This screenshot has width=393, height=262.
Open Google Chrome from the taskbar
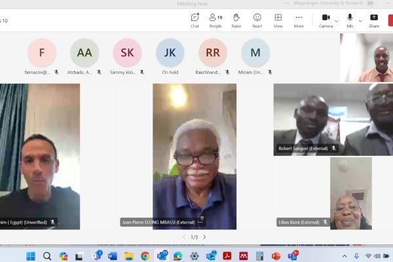(x=145, y=255)
